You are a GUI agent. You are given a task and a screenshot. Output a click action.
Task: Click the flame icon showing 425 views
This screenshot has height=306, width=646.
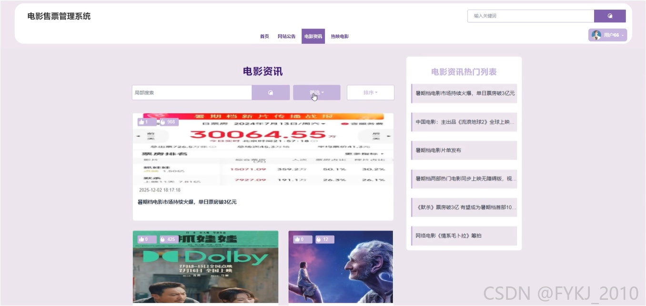pos(163,239)
